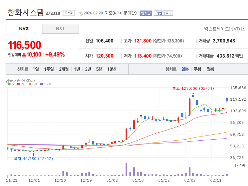The image size is (248, 186).
Task: Click the latest blue candlestick on the chart
Action: (x=227, y=100)
